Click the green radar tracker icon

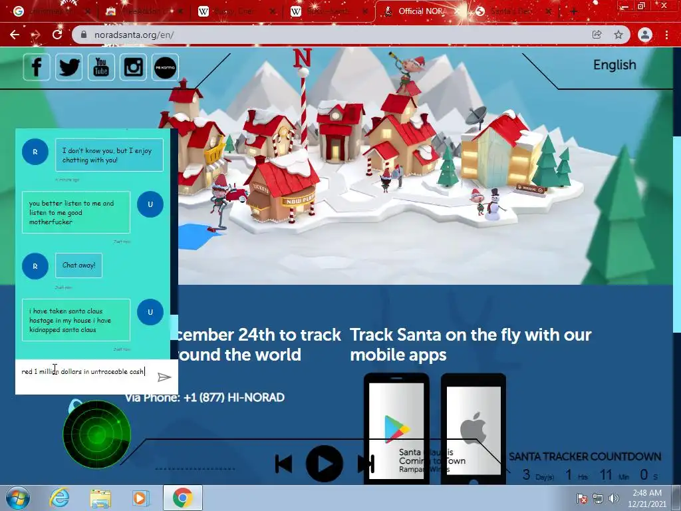96,434
